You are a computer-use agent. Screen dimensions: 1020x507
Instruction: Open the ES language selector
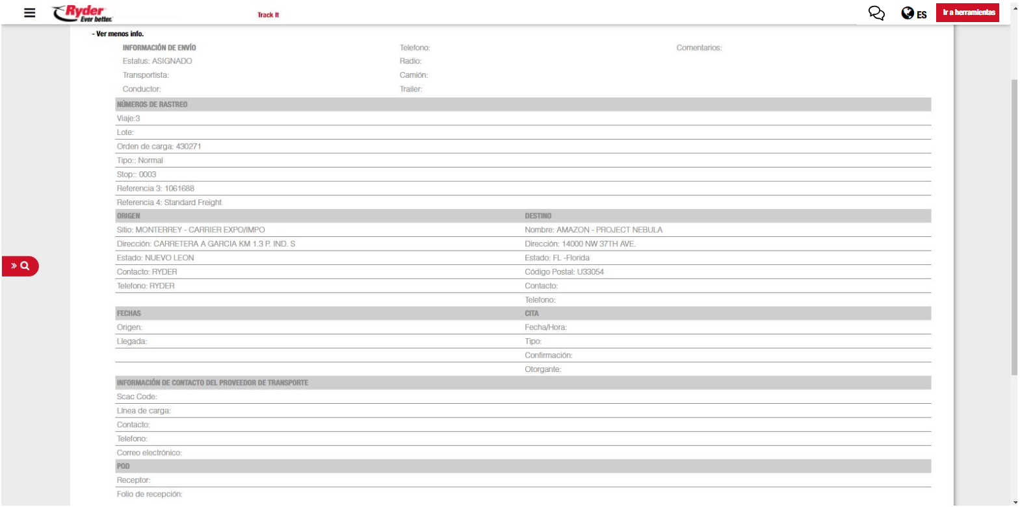(922, 14)
